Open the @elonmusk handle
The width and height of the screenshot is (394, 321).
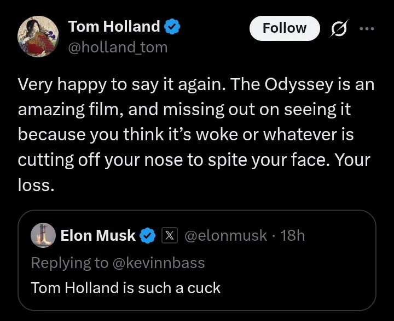[225, 235]
